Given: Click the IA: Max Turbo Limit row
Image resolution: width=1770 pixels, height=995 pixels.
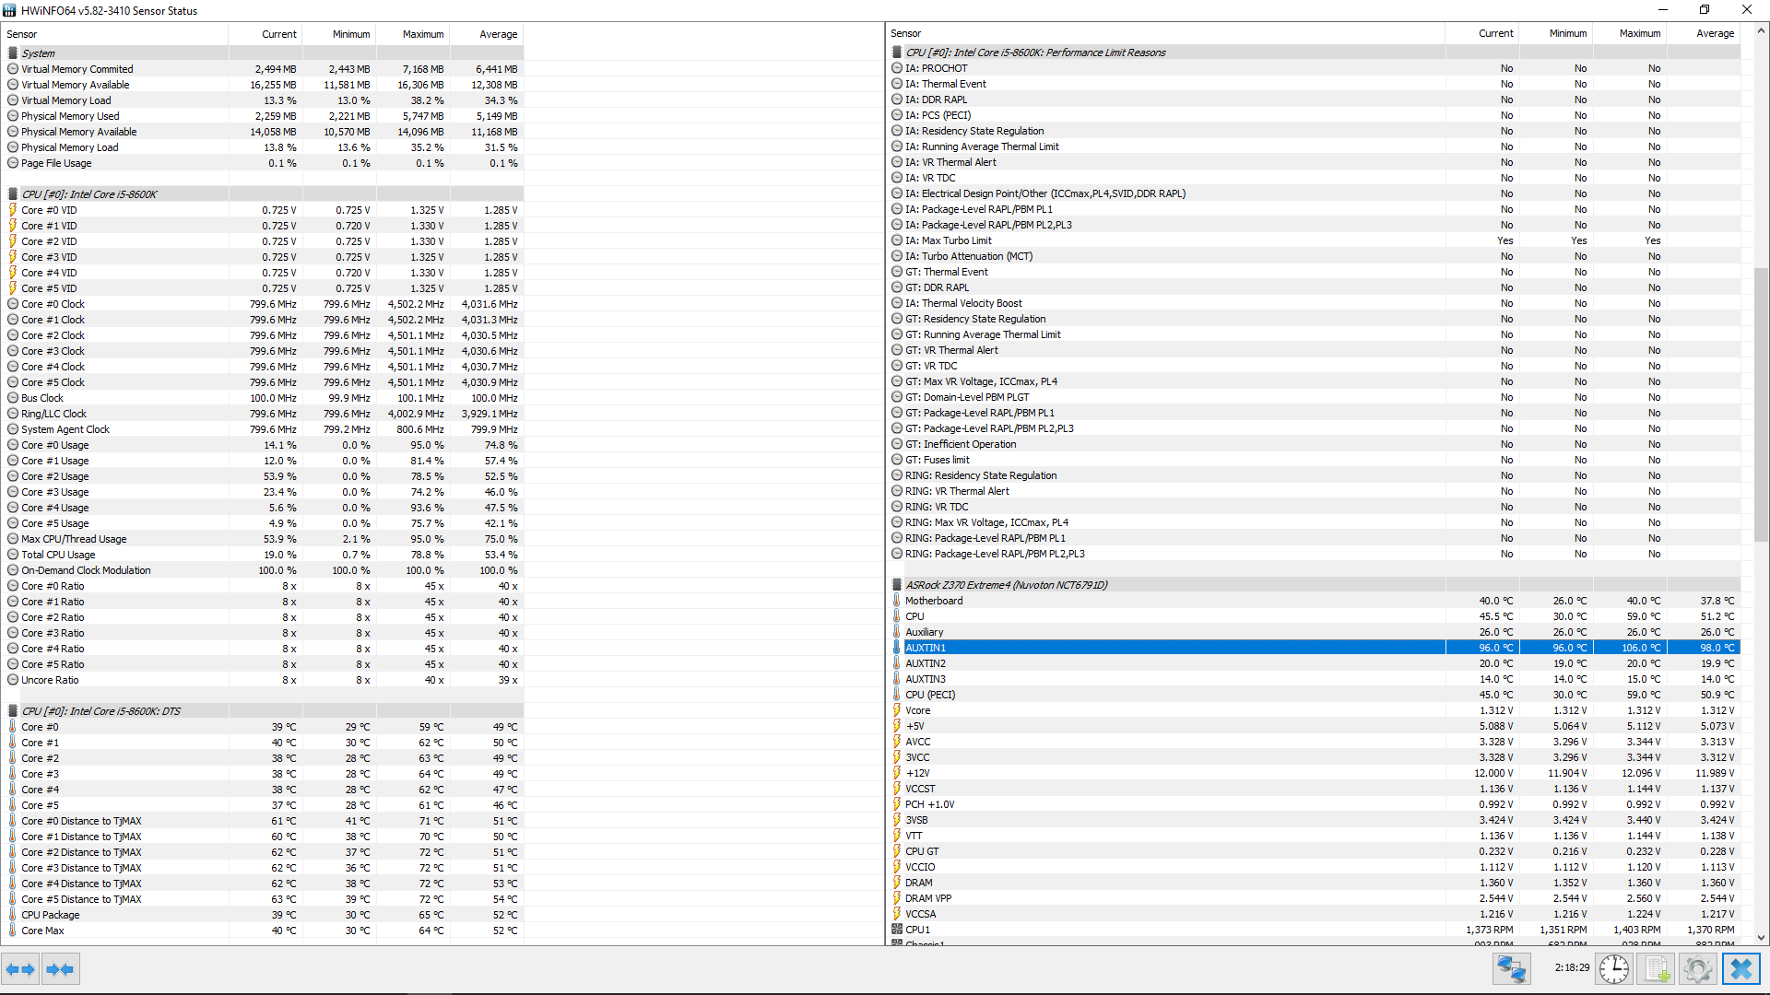Looking at the screenshot, I should [948, 240].
